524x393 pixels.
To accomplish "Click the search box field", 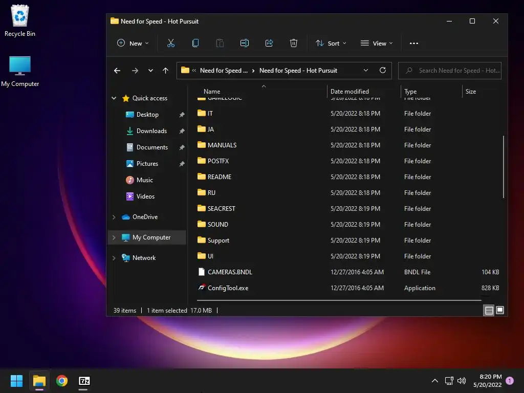I will pyautogui.click(x=450, y=71).
